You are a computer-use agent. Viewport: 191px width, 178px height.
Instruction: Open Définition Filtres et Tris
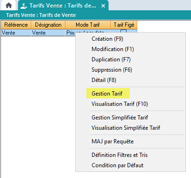point(120,155)
